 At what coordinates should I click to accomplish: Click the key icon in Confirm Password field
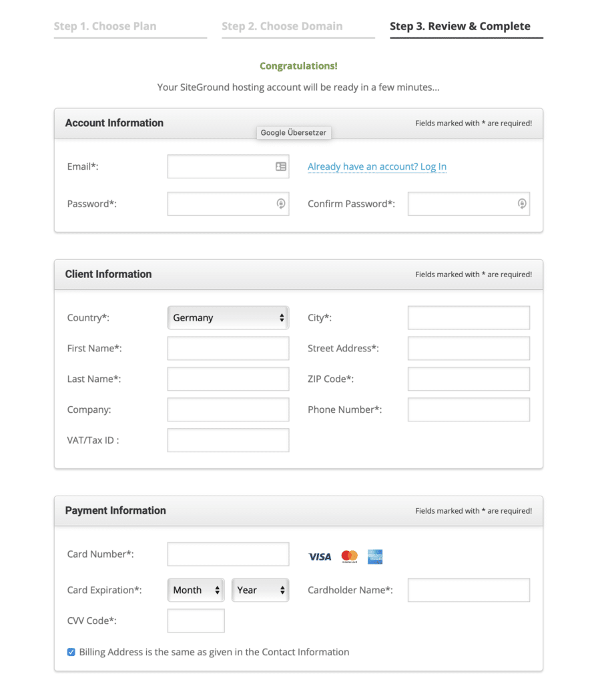point(521,204)
